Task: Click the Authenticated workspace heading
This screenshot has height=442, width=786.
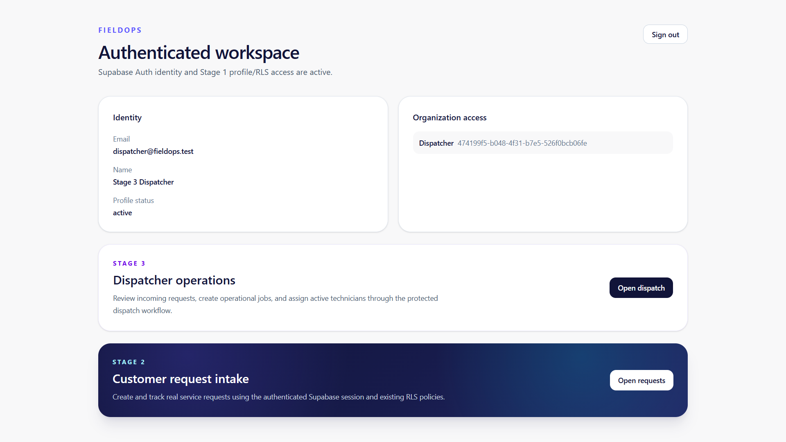Action: click(199, 53)
